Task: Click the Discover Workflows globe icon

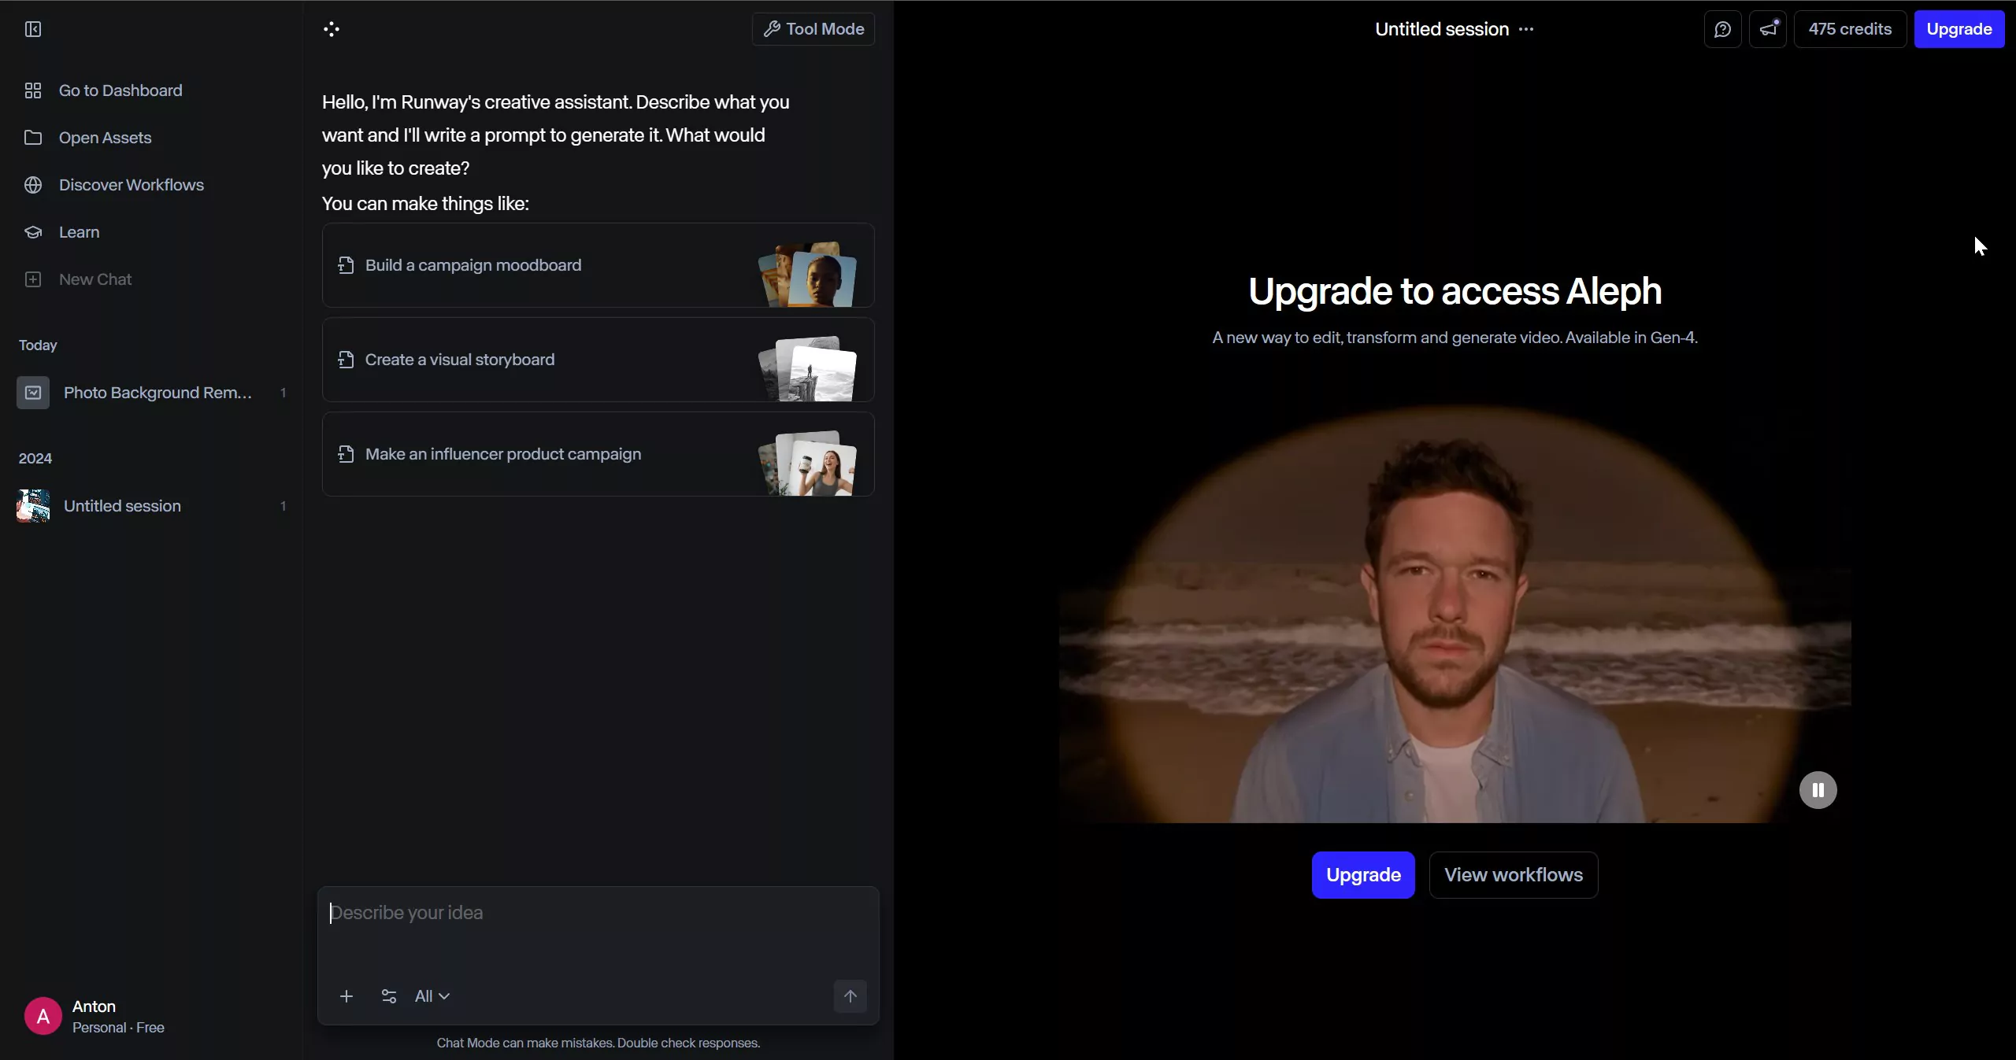Action: pos(33,185)
